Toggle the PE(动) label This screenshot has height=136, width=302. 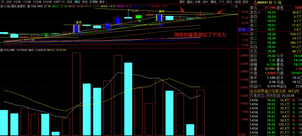pyautogui.click(x=282, y=86)
